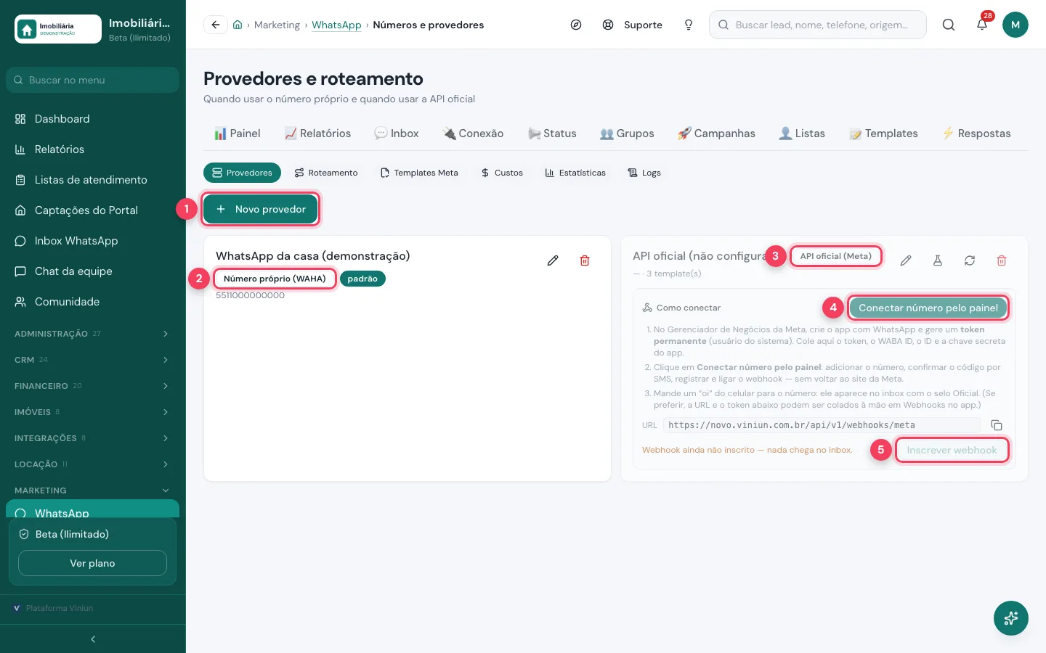Edit WhatsApp da casa provider pencil icon
The height and width of the screenshot is (653, 1046).
tap(553, 260)
